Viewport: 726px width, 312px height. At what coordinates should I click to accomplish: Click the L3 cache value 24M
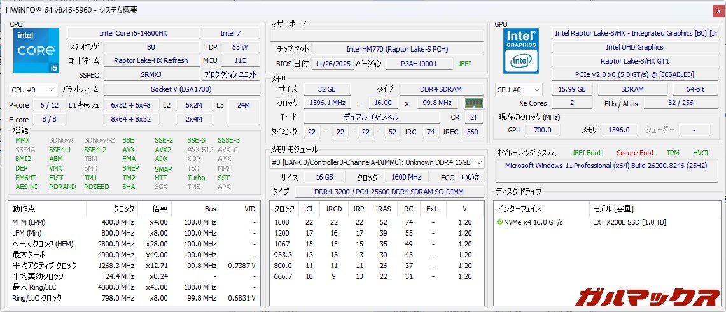pos(243,112)
